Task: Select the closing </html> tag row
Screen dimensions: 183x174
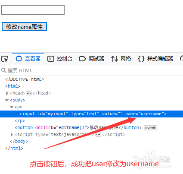Action: [x=14, y=149]
